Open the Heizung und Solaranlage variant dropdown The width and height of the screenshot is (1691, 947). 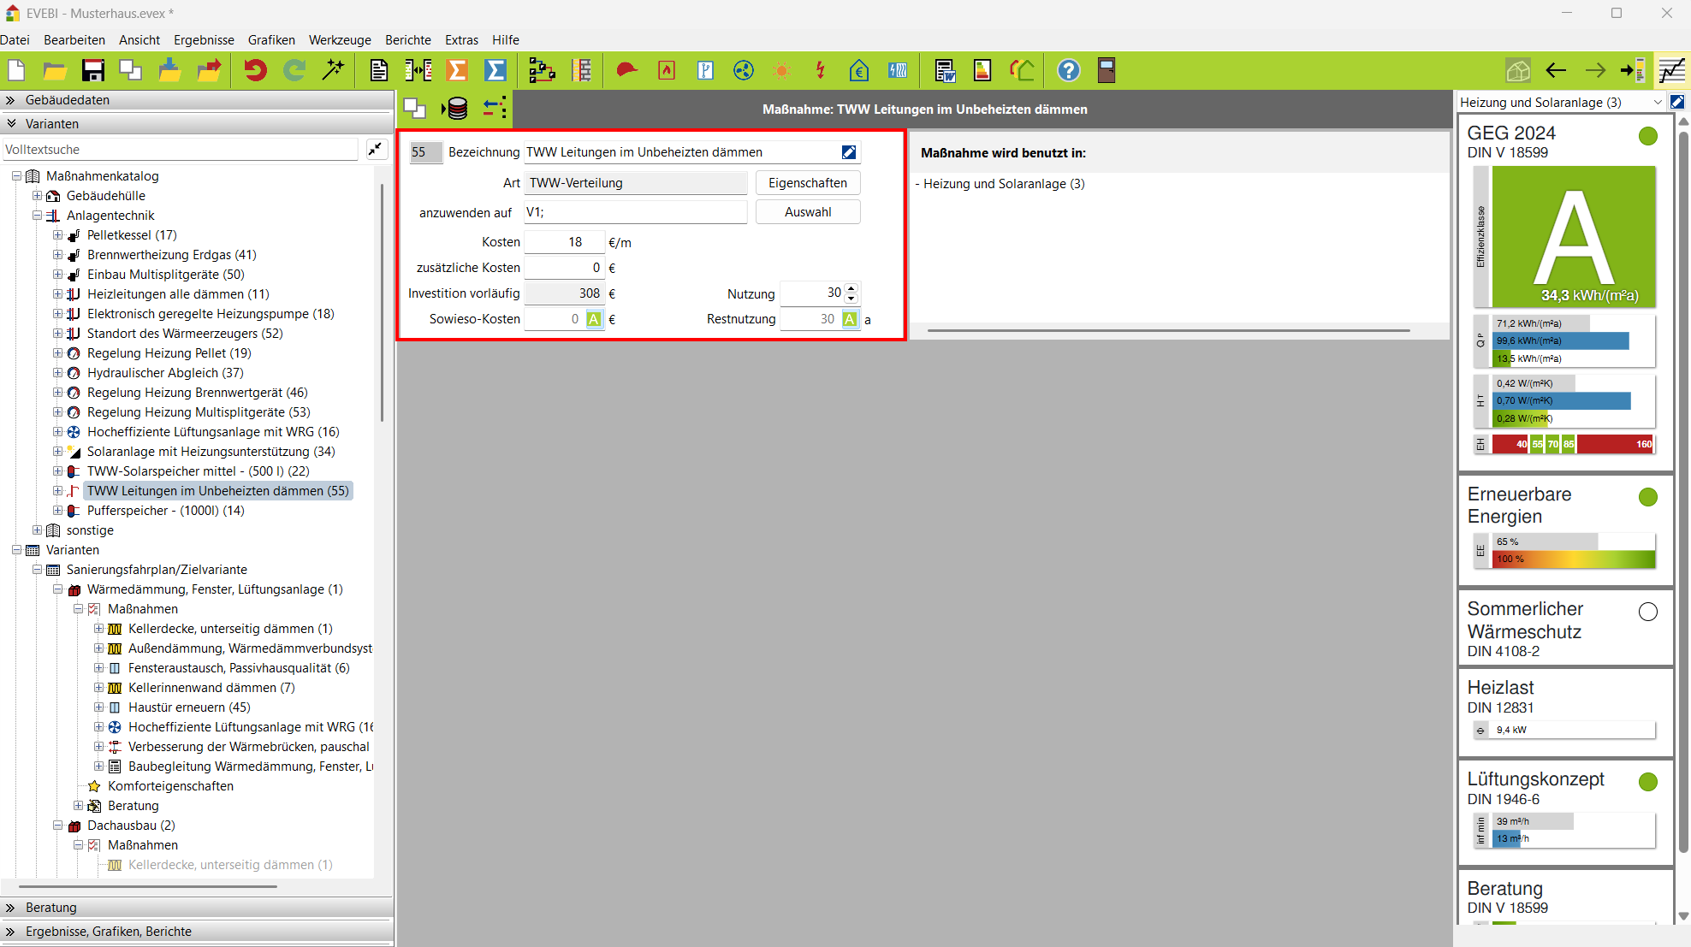(x=1657, y=102)
